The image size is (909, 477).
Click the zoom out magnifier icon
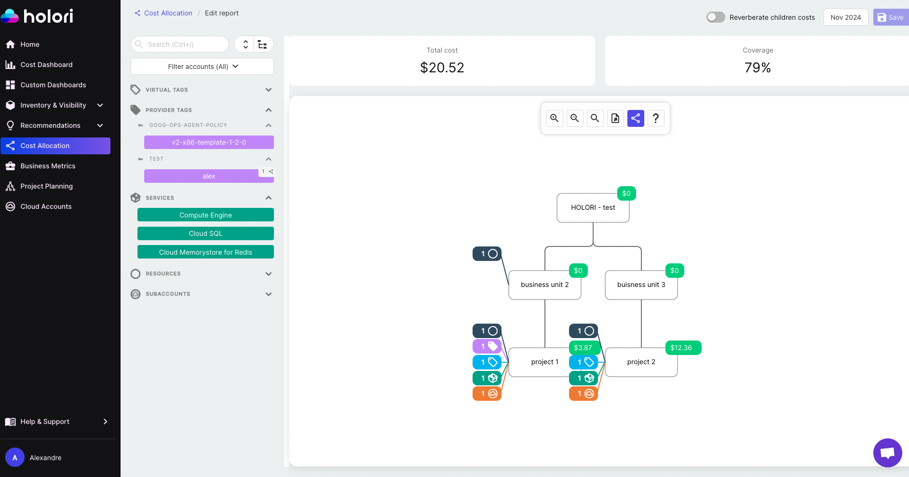pos(575,118)
